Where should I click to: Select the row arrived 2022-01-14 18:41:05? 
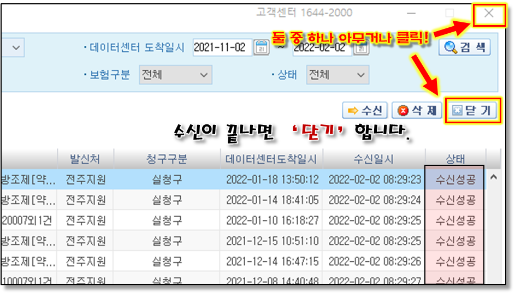point(272,200)
